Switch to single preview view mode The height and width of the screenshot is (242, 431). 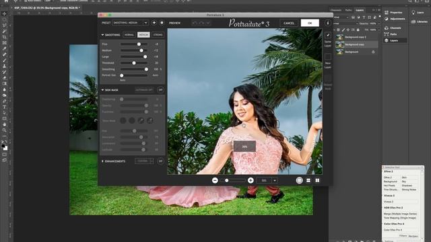point(299,180)
